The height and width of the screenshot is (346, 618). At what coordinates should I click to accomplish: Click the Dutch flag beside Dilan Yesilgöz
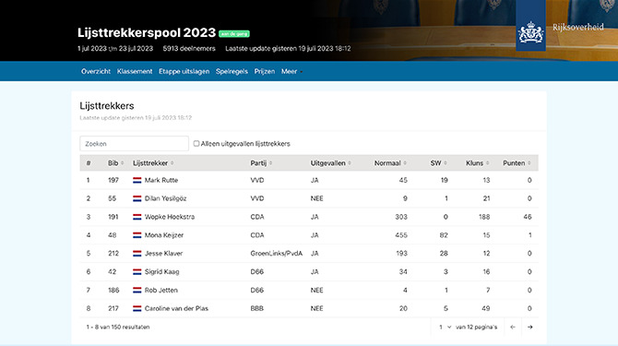coord(137,198)
